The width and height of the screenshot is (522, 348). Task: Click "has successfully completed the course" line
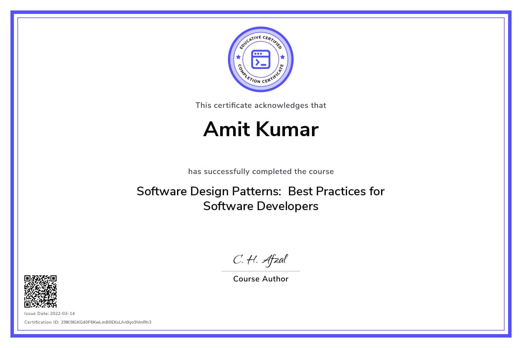click(x=261, y=171)
